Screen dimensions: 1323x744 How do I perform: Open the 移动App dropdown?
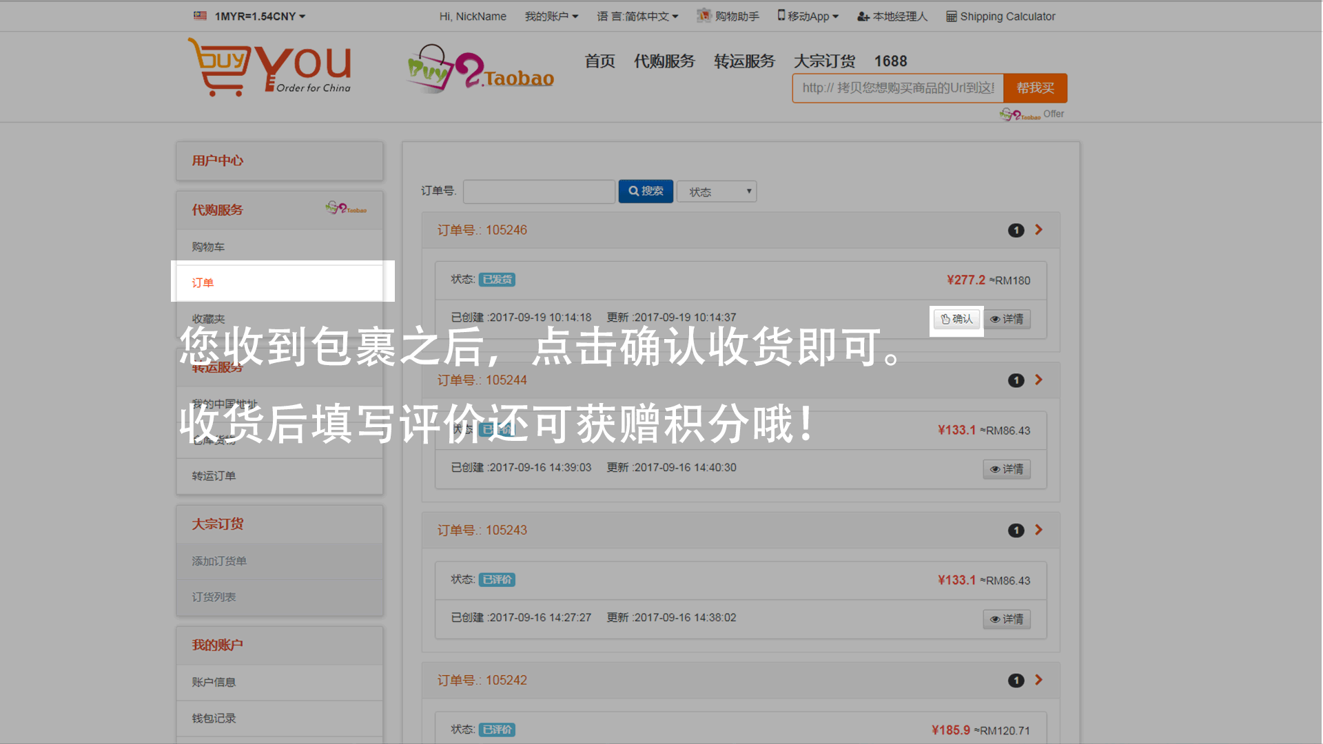click(808, 17)
